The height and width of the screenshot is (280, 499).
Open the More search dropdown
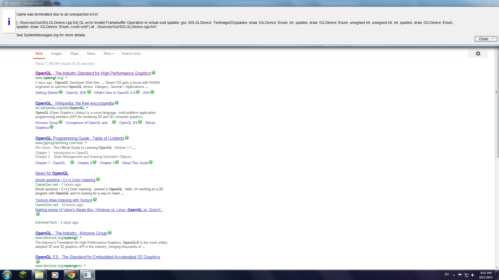(109, 54)
